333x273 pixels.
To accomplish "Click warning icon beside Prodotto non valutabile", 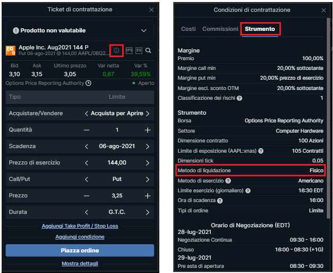I will tap(15, 30).
